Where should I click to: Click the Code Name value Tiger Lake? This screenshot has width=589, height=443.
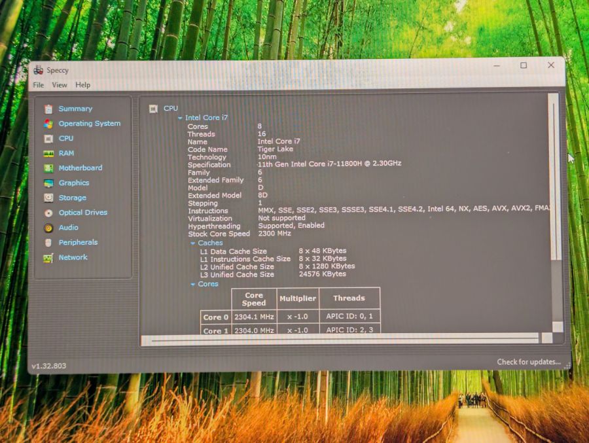[x=276, y=149]
